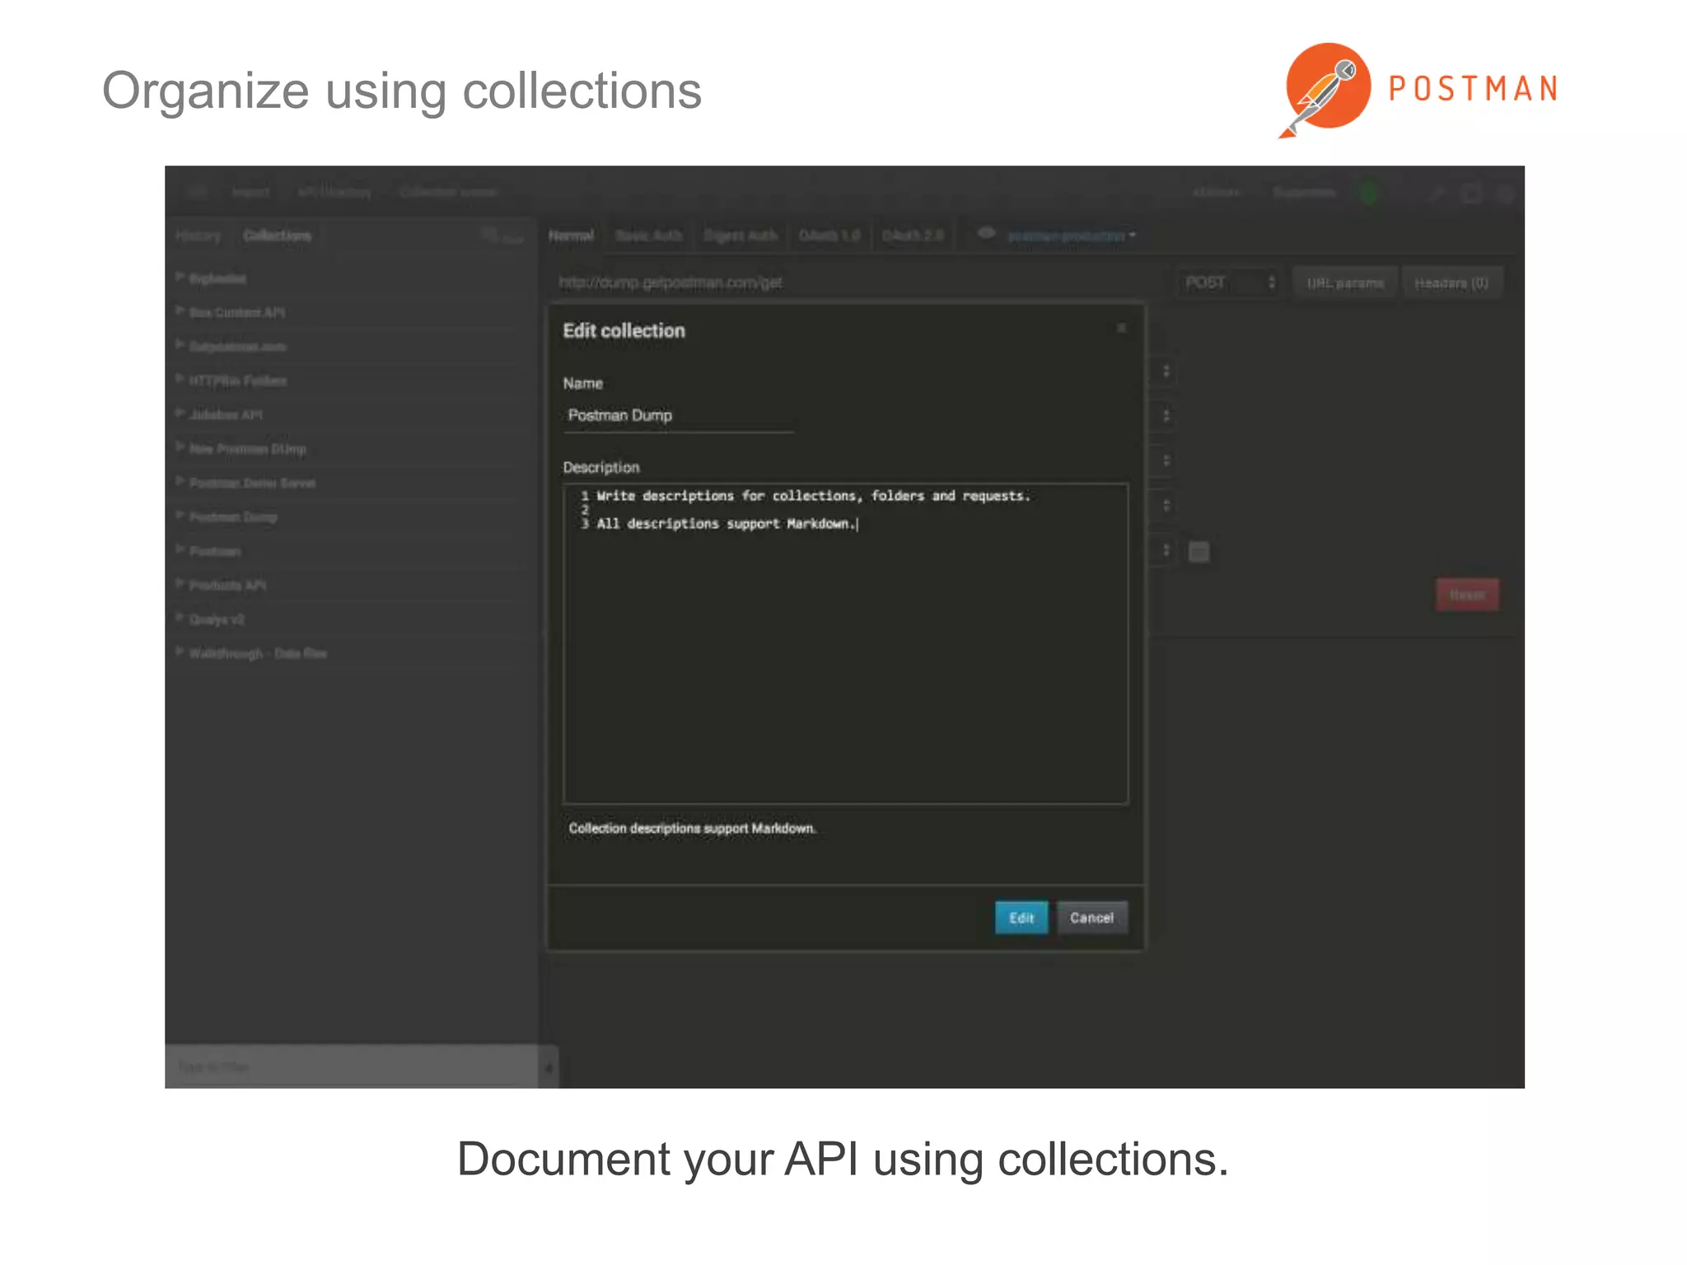Screen dimensions: 1687x1265
Task: Expand the HTTPBin Folders collection arrow
Action: (x=179, y=380)
